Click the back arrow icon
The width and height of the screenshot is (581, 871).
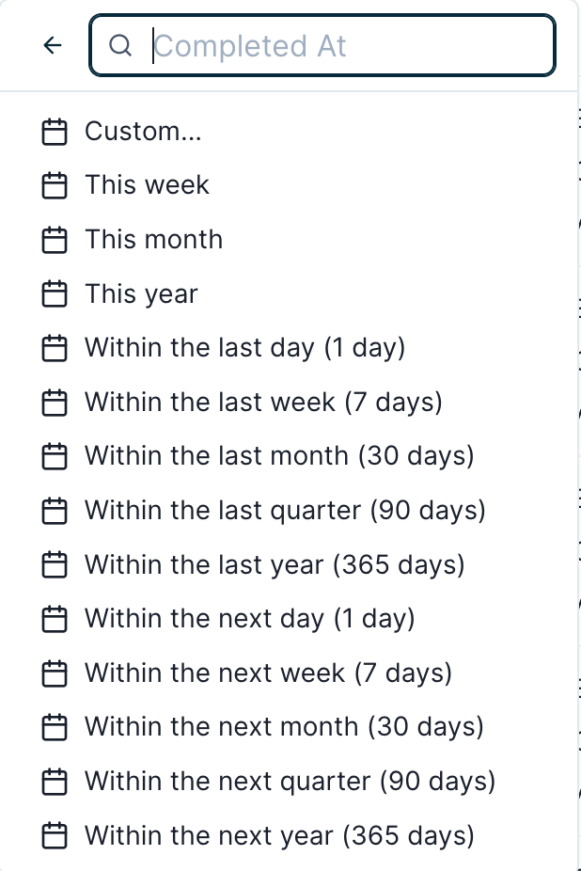click(x=54, y=45)
